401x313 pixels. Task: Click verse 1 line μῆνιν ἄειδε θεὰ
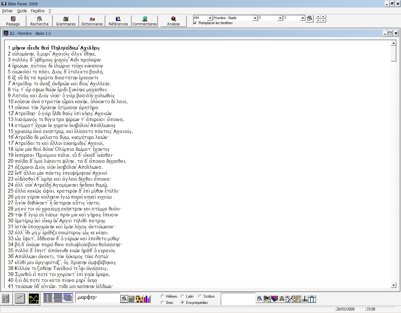[x=54, y=48]
